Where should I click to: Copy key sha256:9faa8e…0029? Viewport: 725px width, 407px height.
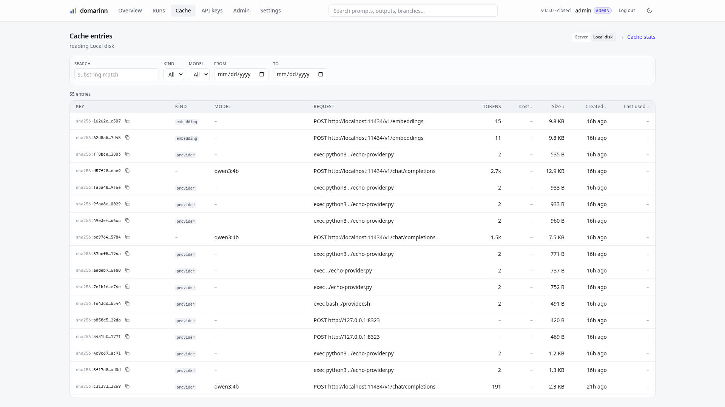pyautogui.click(x=127, y=204)
